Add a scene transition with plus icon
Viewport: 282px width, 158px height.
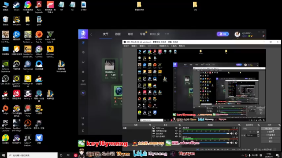tap(250, 132)
